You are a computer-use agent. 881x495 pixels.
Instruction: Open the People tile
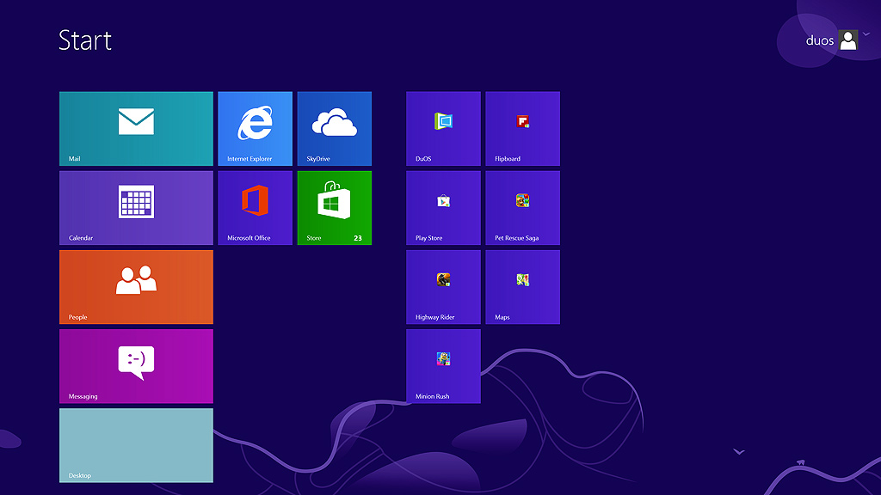(x=136, y=287)
